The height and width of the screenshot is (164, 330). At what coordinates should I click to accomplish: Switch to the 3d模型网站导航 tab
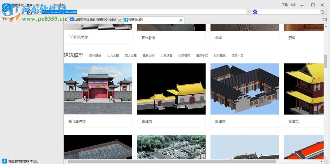point(95,20)
